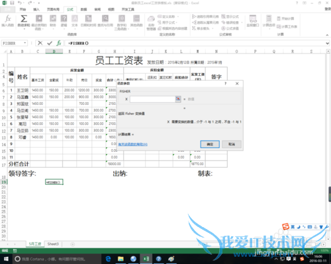
Task: Click 取消 (Cancel) in the function dialog
Action: click(232, 145)
